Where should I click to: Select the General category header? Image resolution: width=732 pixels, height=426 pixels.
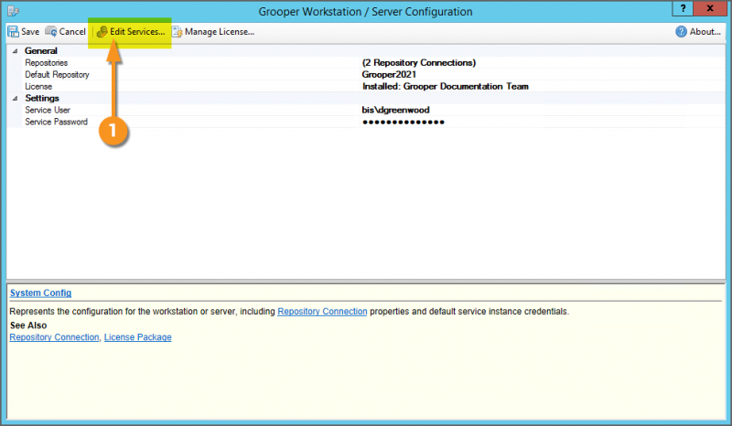[x=41, y=51]
